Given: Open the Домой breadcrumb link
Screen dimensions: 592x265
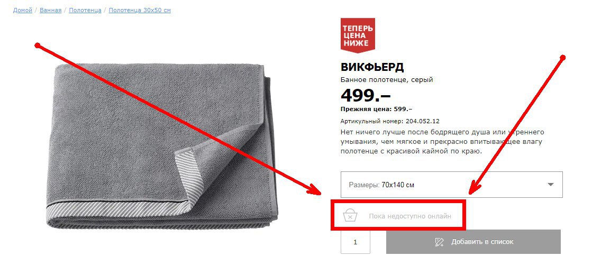Looking at the screenshot, I should [x=23, y=10].
